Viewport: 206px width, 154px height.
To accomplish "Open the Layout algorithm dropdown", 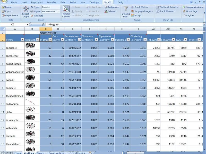I will tap(59, 12).
